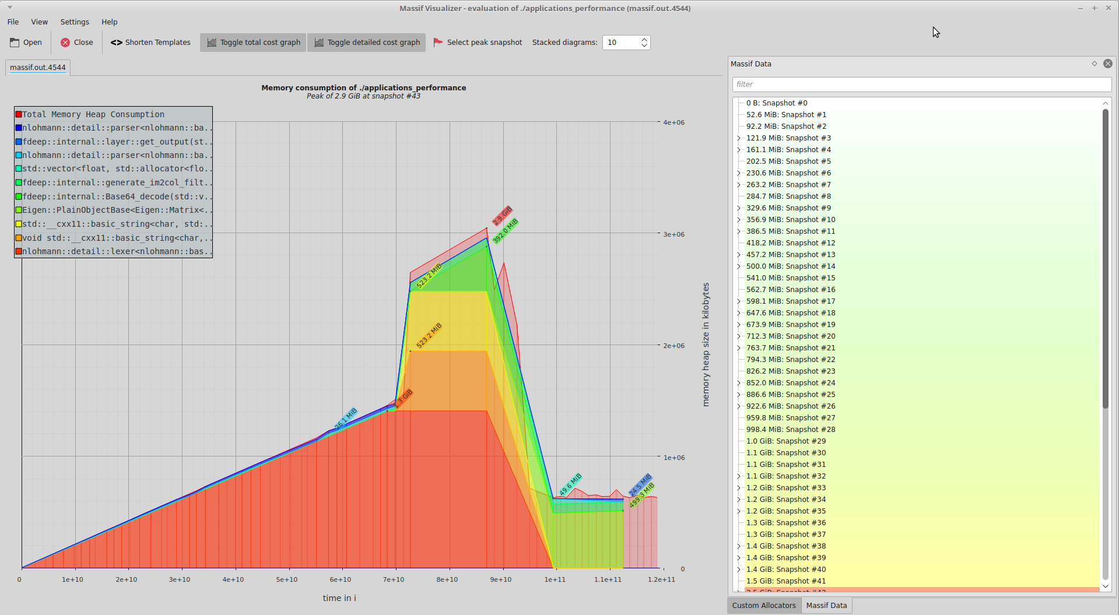Close the current file using the toolbar Close button
Image resolution: width=1119 pixels, height=615 pixels.
[77, 43]
